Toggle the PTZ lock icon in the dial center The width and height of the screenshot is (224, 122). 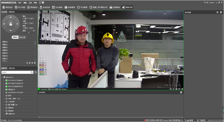[11, 24]
